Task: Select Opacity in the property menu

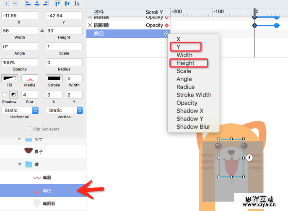Action: tap(187, 103)
